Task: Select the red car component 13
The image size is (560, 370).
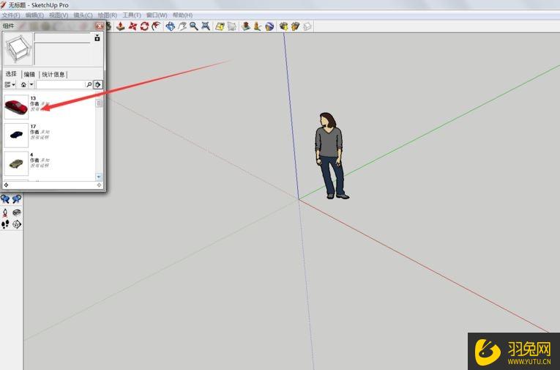Action: [16, 107]
